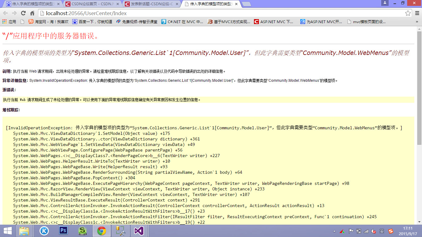Close the CSDN论坛首页 tab
This screenshot has height=237, width=422.
tap(118, 4)
